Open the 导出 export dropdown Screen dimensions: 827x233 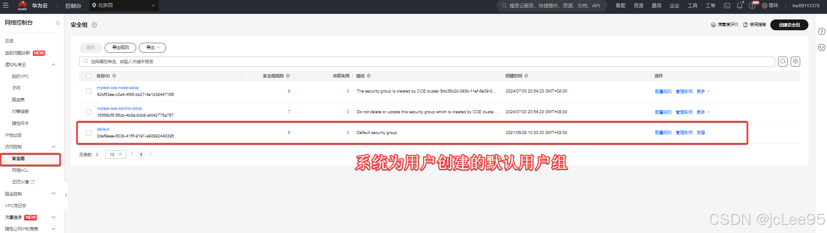pyautogui.click(x=152, y=48)
